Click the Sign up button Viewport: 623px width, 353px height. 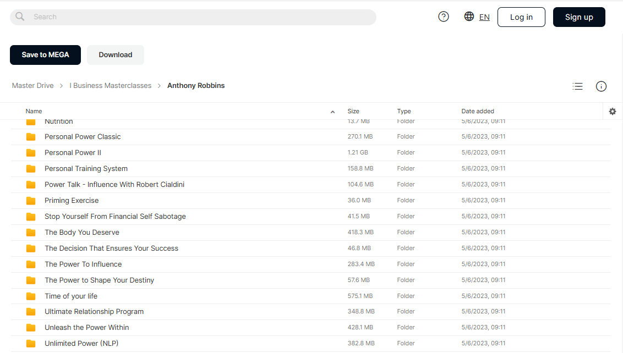pos(579,17)
